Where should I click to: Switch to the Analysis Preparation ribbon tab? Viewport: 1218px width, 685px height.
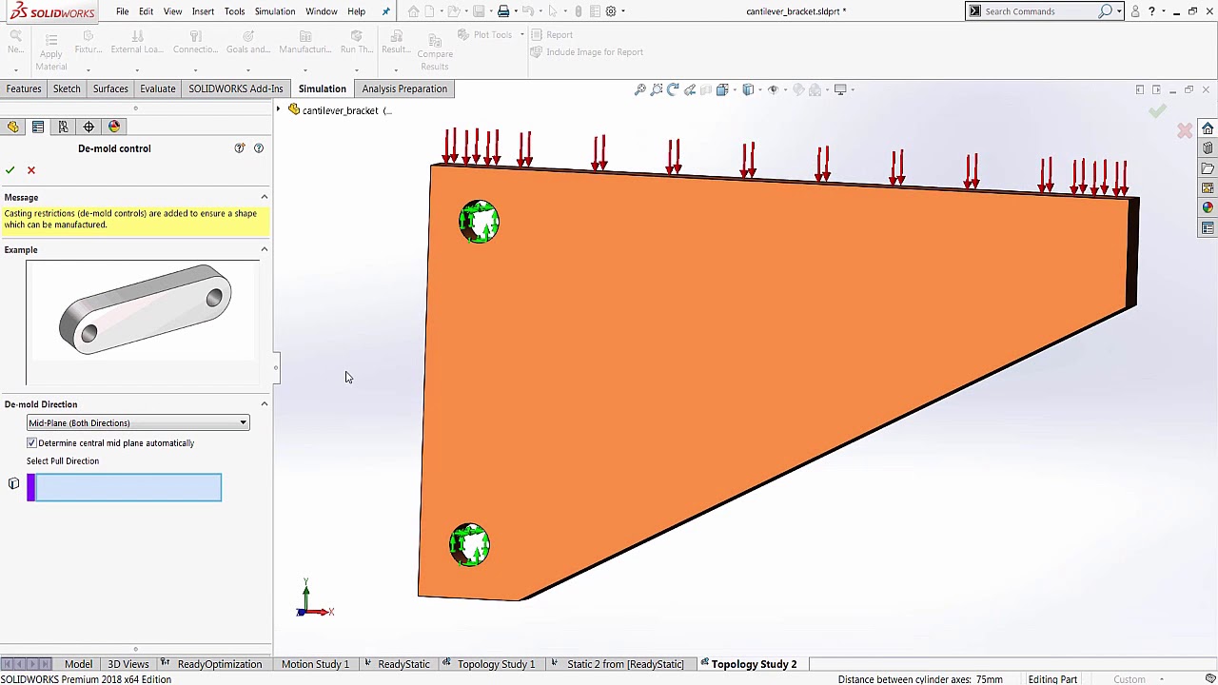click(x=404, y=88)
